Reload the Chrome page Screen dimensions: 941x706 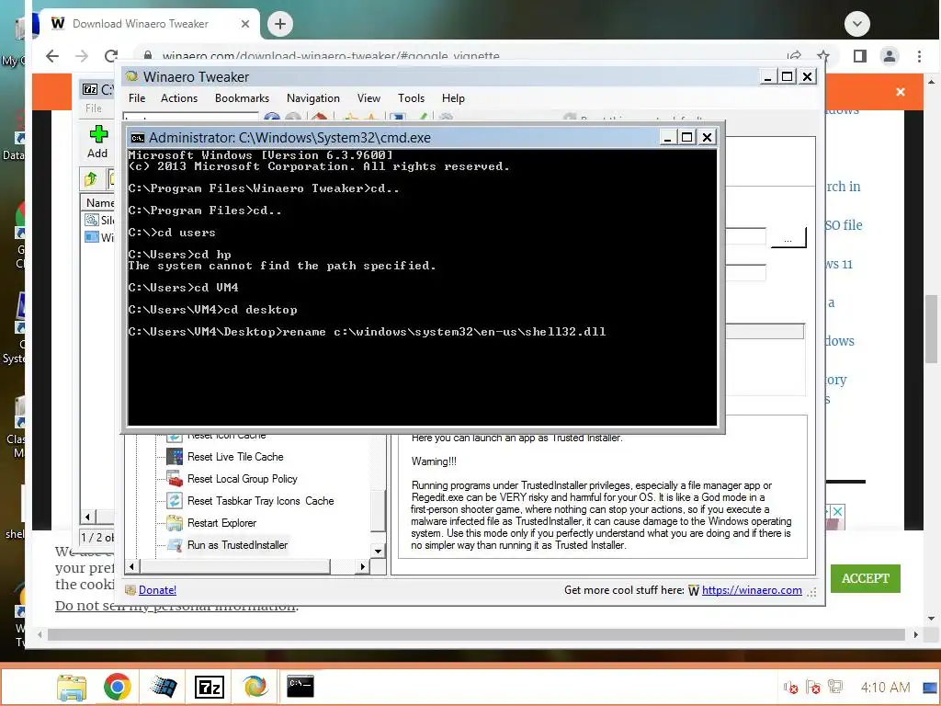[111, 56]
